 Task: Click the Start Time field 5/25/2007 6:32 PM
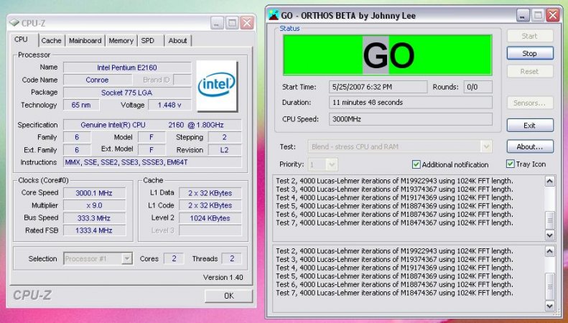click(x=378, y=87)
